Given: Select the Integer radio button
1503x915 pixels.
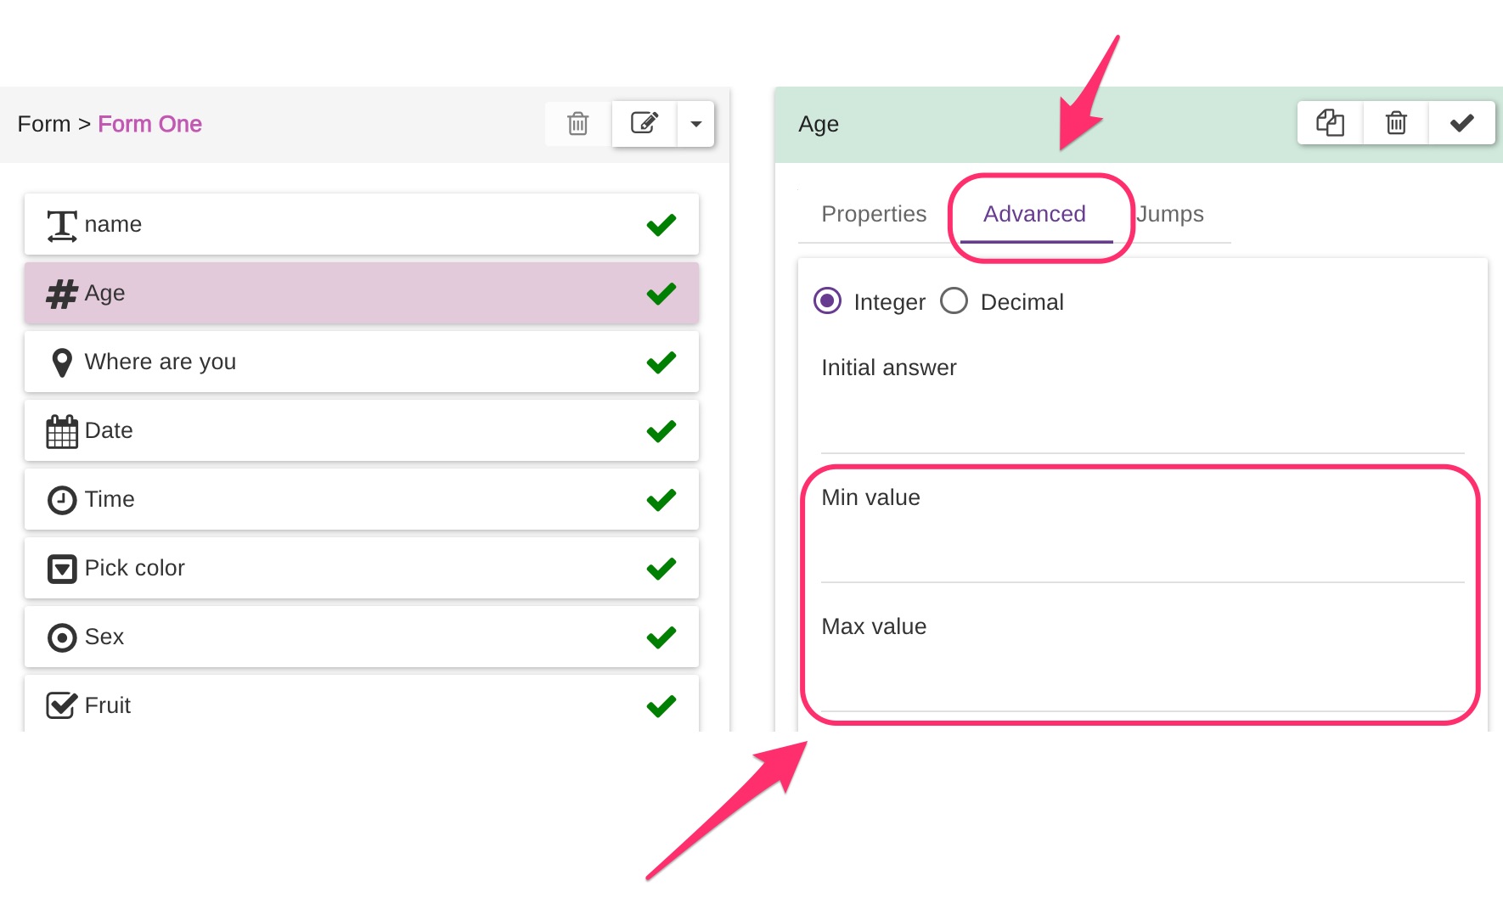Looking at the screenshot, I should click(x=828, y=301).
